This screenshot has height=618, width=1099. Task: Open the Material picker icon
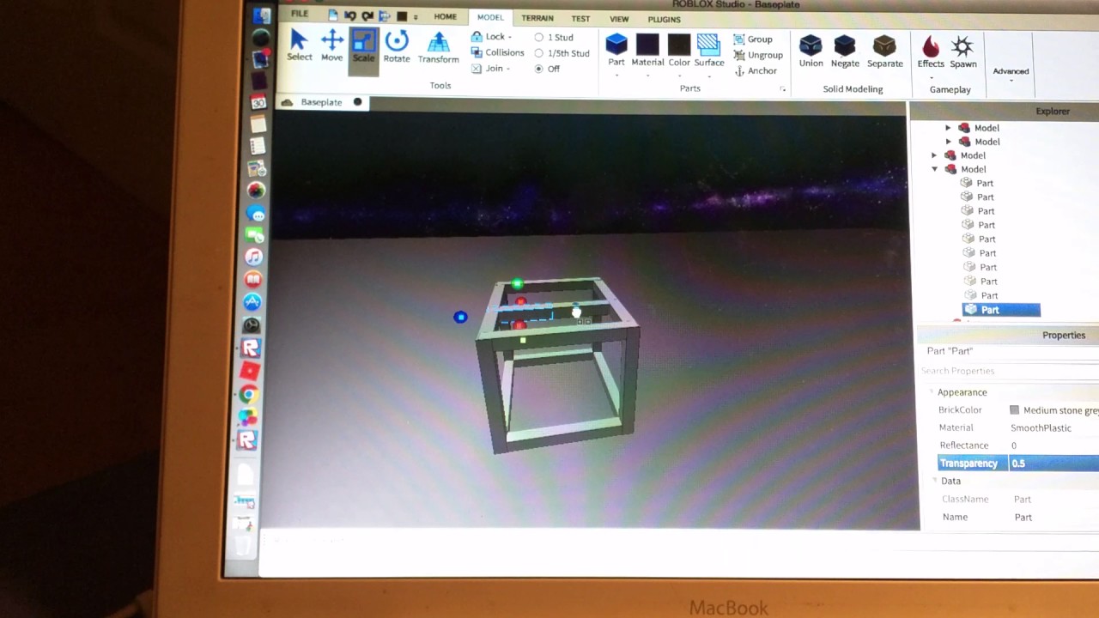[x=647, y=45]
